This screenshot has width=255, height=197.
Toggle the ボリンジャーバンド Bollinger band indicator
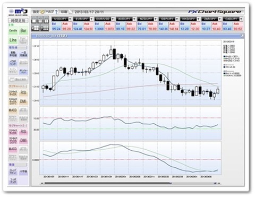pos(23,71)
